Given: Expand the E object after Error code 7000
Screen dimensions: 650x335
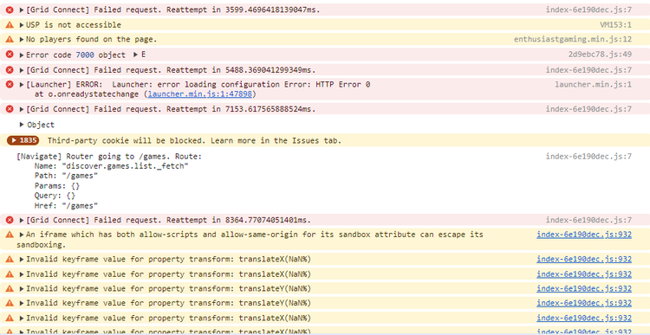Looking at the screenshot, I should 135,55.
